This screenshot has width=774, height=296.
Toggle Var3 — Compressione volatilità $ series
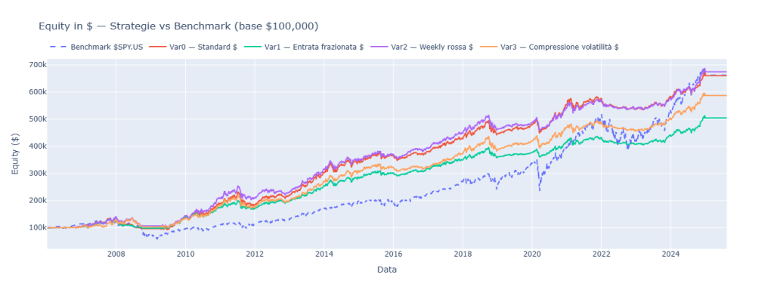(x=549, y=48)
